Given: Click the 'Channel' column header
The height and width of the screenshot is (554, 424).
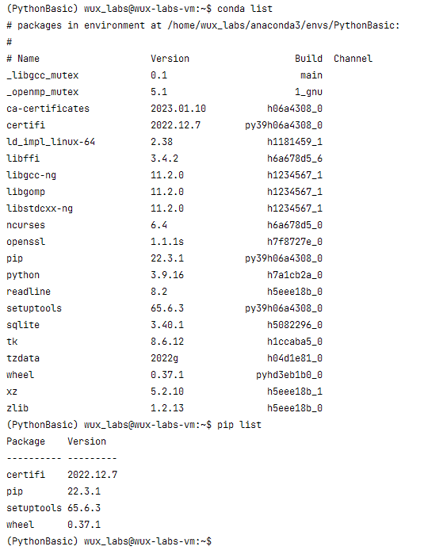Looking at the screenshot, I should (x=353, y=59).
